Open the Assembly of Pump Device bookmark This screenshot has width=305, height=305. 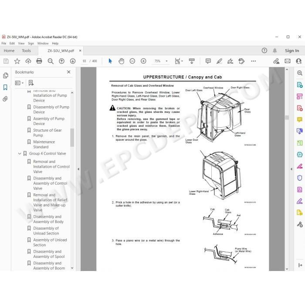pos(49,121)
